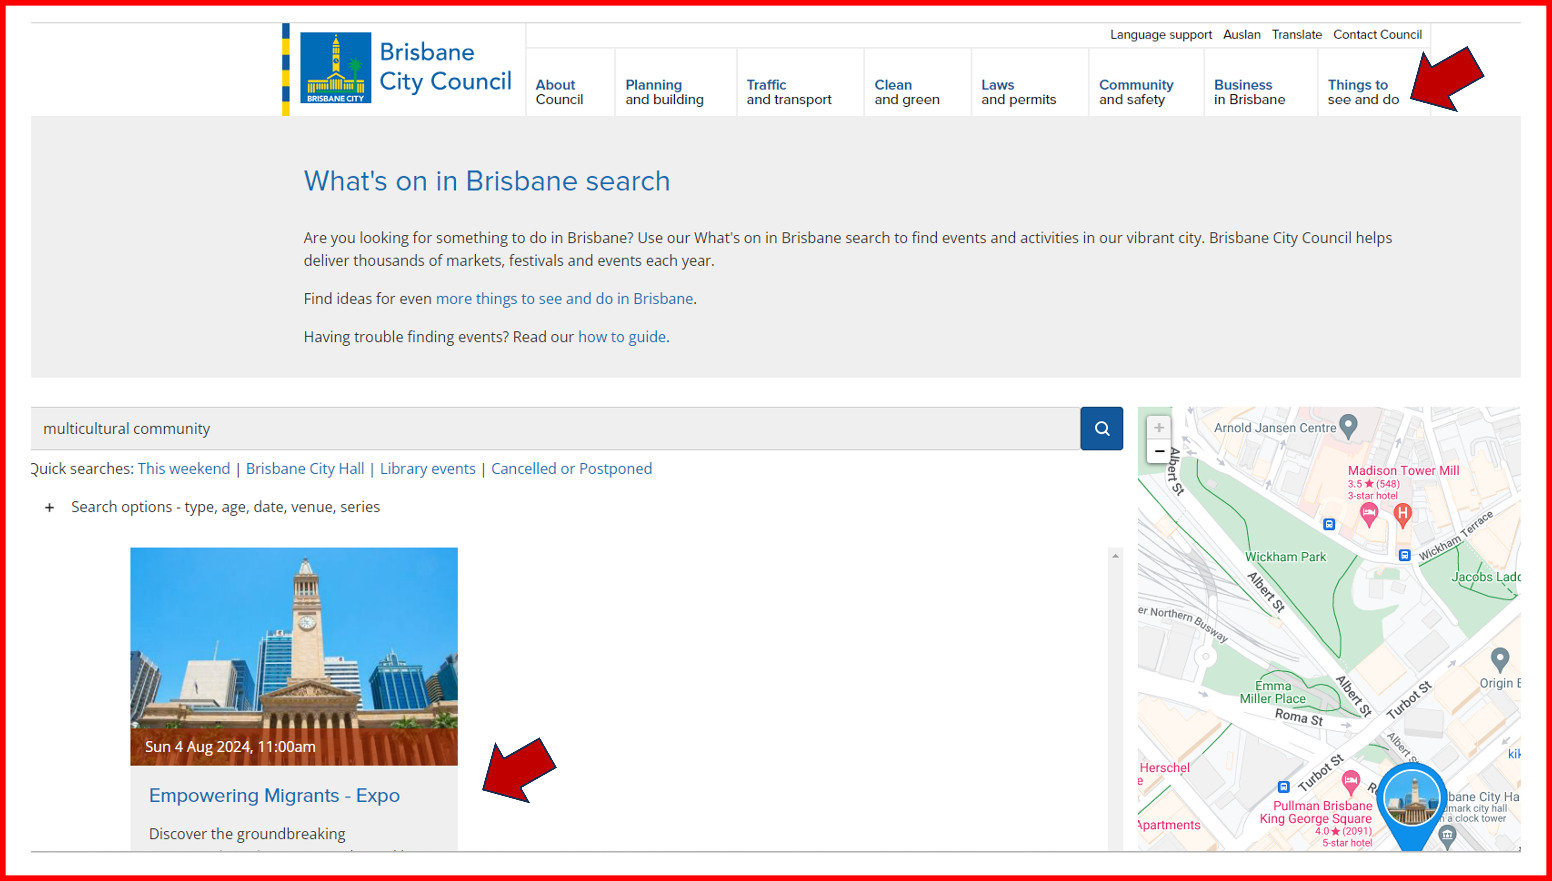Click the Brisbane City Council logo

click(x=336, y=68)
